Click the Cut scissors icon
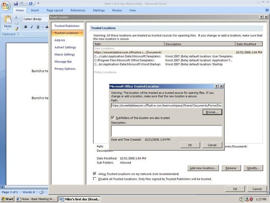The image size is (270, 203). tap(16, 17)
